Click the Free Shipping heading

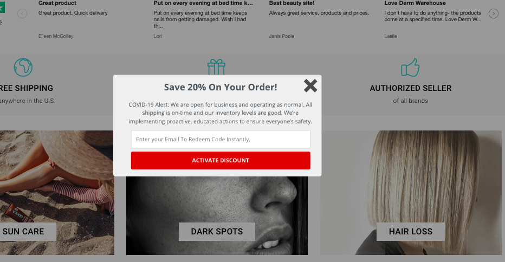[27, 88]
